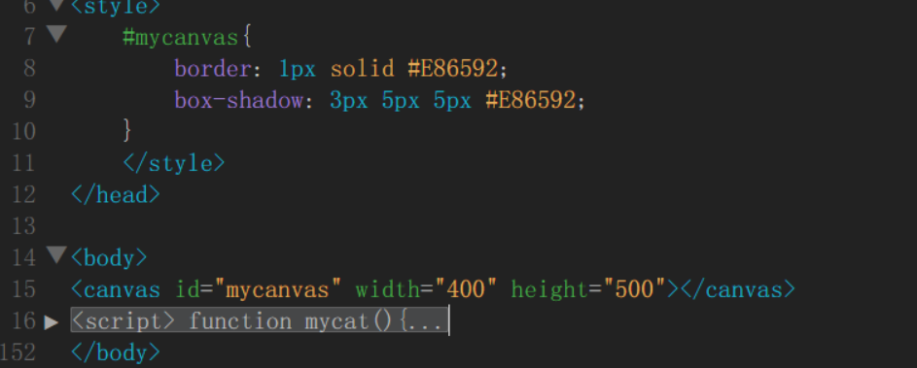917x368 pixels.
Task: Expand the folded script block arrow
Action: (x=52, y=321)
